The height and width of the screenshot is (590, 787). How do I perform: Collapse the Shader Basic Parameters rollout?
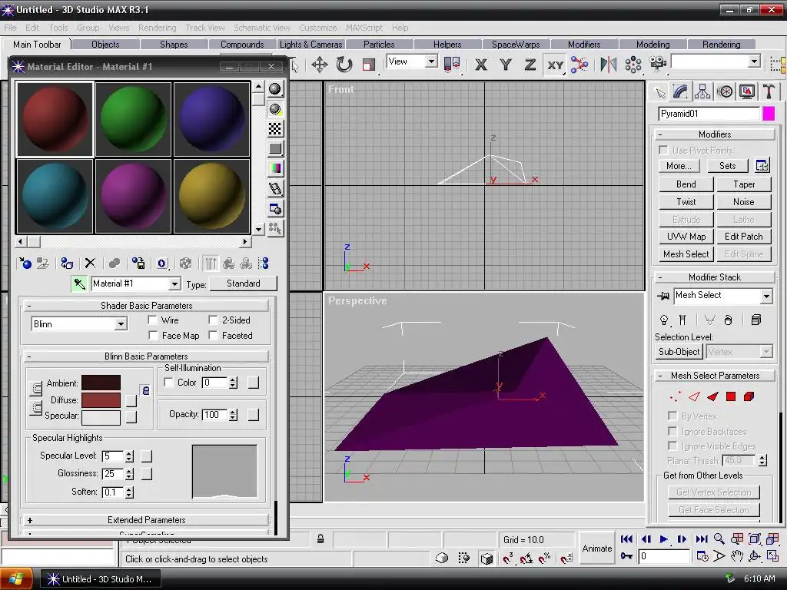(146, 306)
